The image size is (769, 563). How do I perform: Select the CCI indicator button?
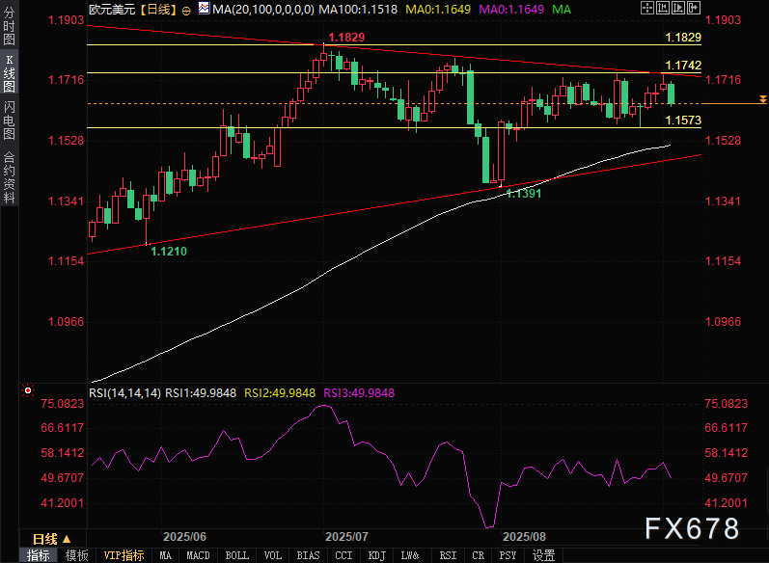(343, 555)
